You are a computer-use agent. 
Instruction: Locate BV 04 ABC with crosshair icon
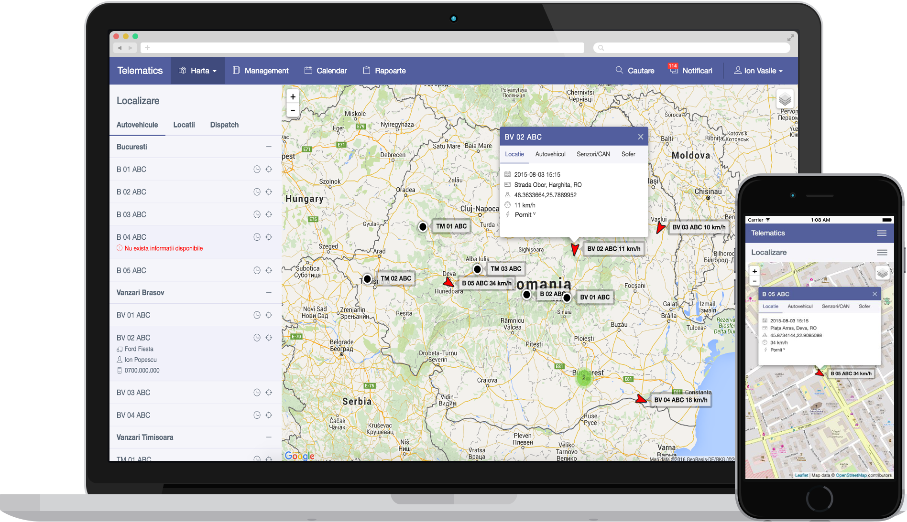pyautogui.click(x=269, y=415)
